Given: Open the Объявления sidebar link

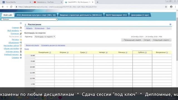Looking at the screenshot, I should click(x=14, y=42).
